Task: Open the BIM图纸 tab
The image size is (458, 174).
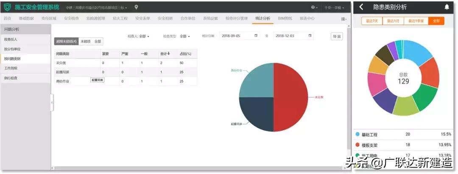Action: [x=285, y=18]
